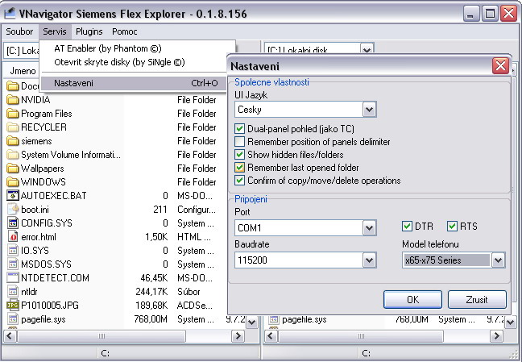522x362 pixels.
Task: Uncheck Confirm of copy/move/delete operations
Action: (x=239, y=181)
